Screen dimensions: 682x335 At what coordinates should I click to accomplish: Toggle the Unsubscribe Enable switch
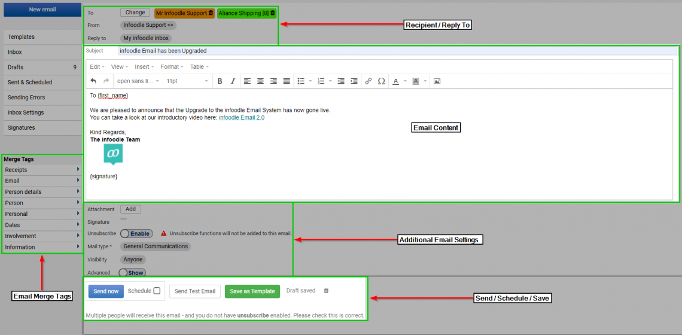click(136, 234)
